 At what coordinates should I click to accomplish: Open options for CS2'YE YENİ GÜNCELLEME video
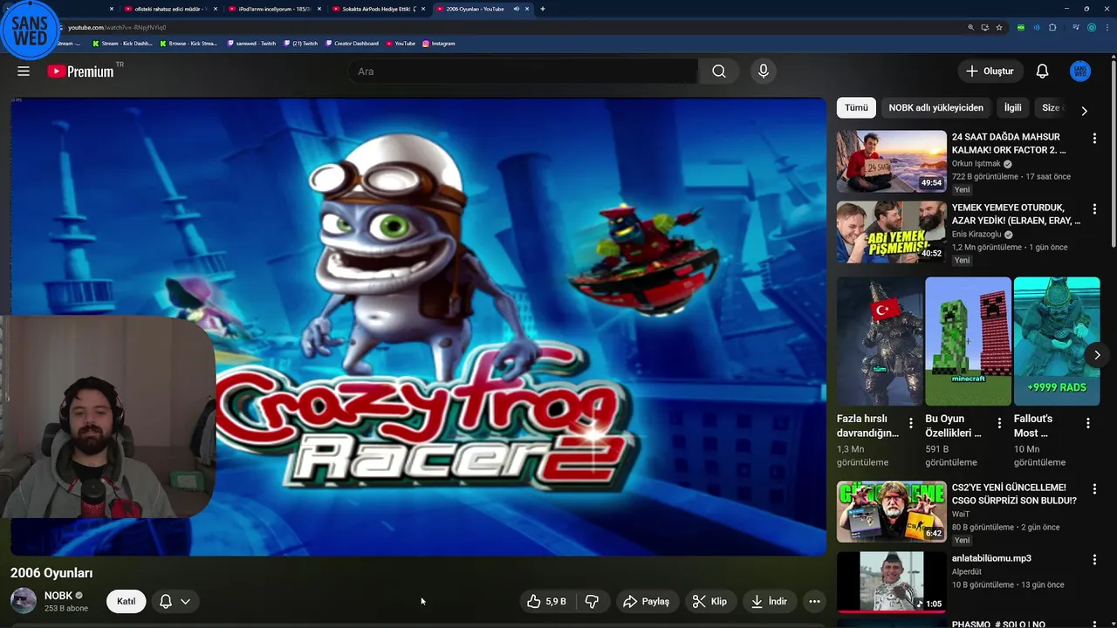(1094, 489)
